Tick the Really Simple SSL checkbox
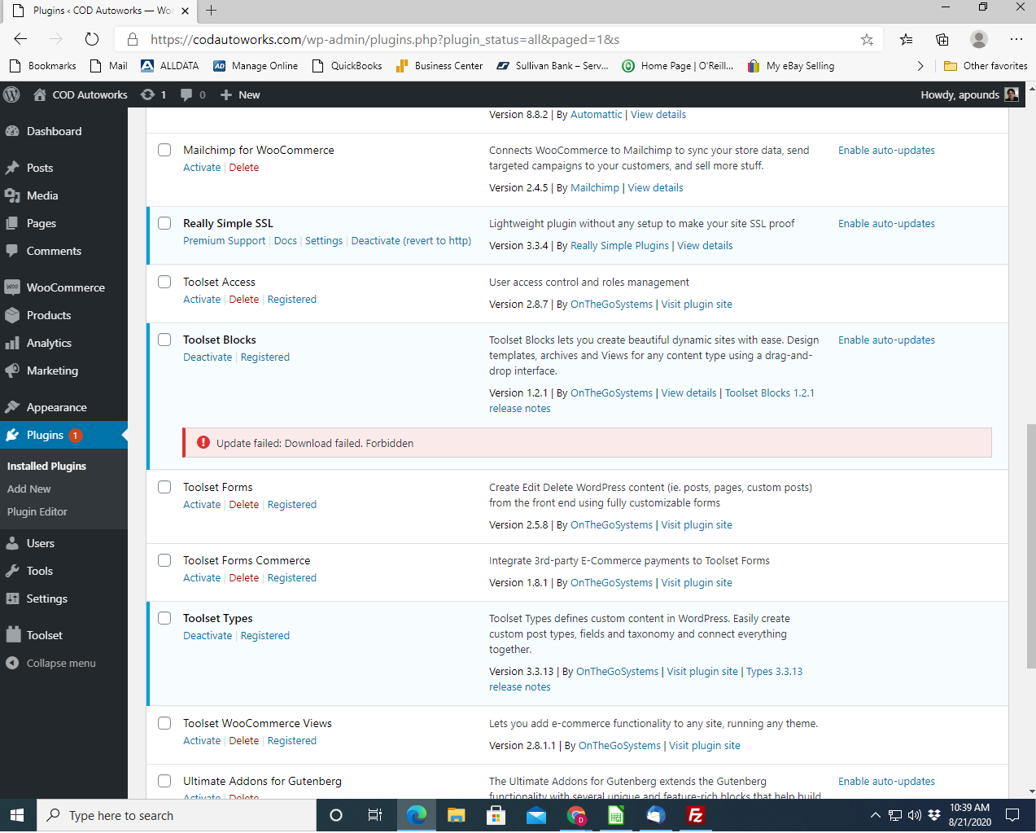 tap(164, 223)
